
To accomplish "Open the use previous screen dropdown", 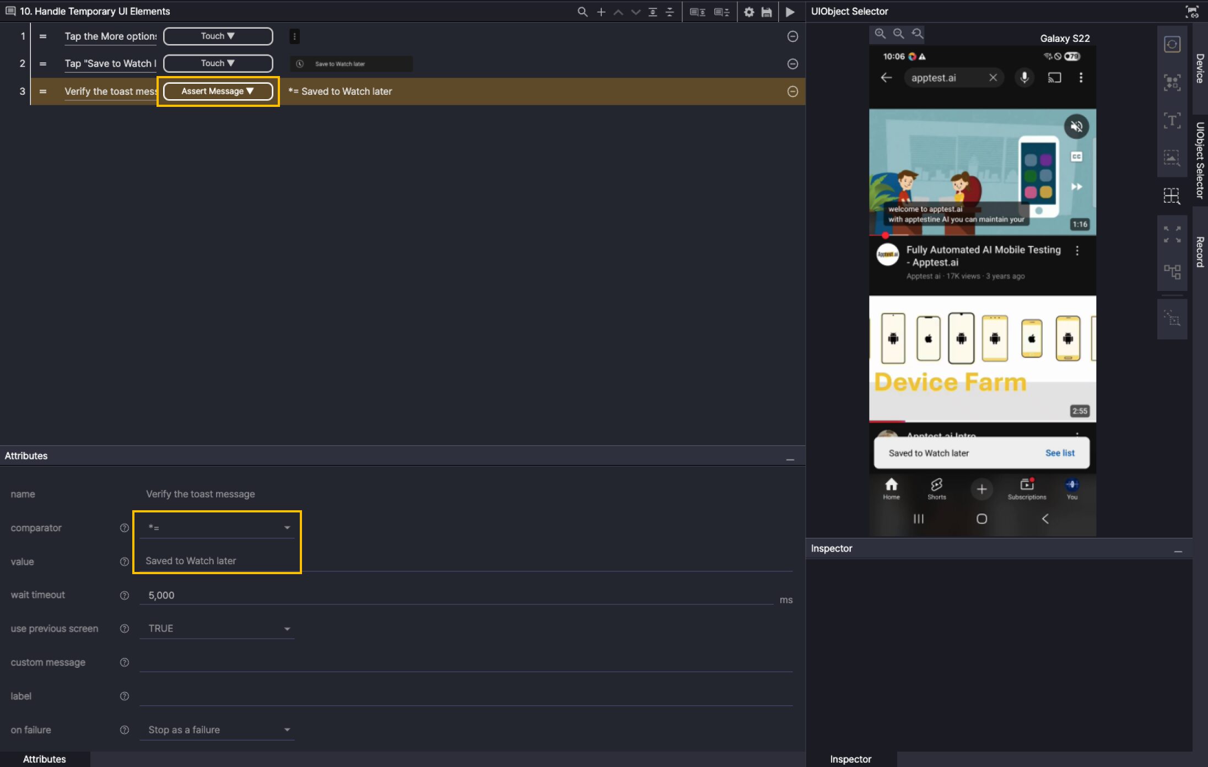I will pyautogui.click(x=217, y=629).
